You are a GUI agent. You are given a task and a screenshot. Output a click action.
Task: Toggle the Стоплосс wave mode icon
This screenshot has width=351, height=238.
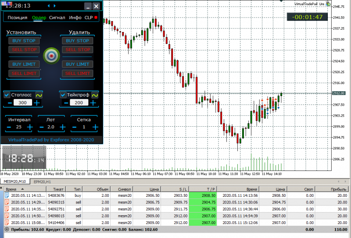[39, 95]
